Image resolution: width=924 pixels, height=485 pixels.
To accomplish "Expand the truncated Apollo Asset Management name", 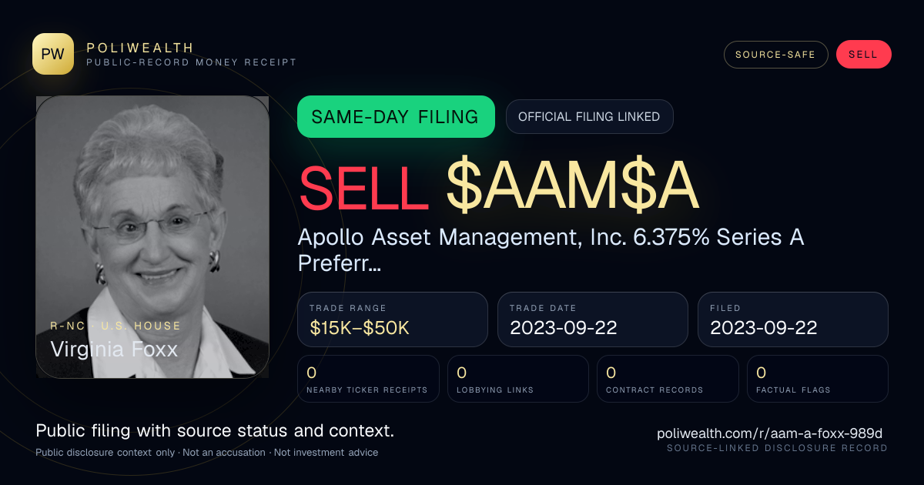I will [x=551, y=250].
